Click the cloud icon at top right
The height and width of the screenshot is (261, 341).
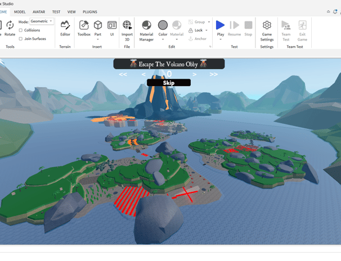click(x=329, y=12)
